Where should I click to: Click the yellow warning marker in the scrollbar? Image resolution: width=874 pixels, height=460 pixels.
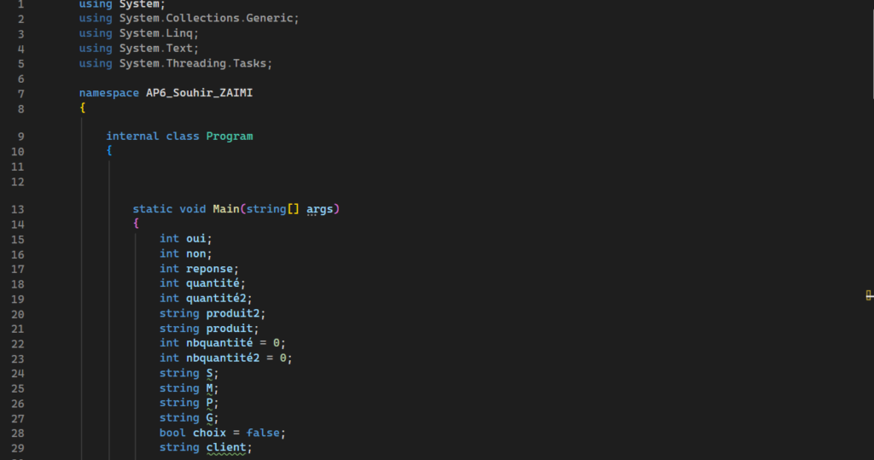coord(869,295)
